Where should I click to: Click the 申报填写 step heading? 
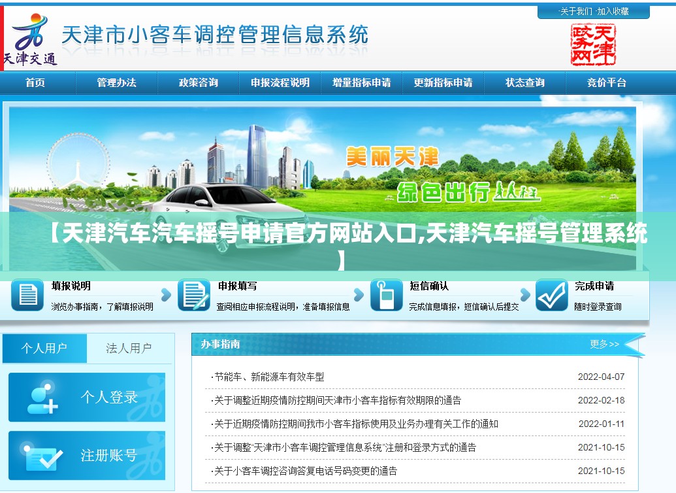[x=238, y=286]
